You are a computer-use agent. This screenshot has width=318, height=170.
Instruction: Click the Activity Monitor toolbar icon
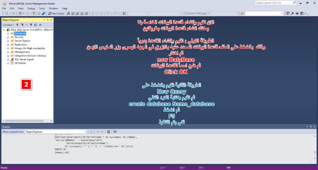click(124, 13)
